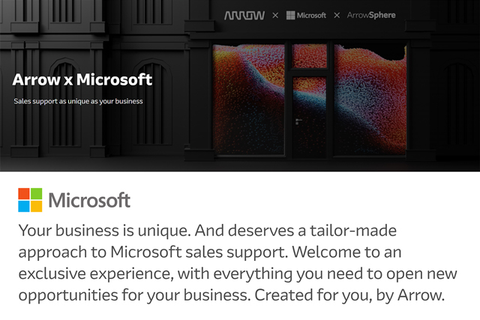Screen dimensions: 480x320
Task: Click the large four-color Microsoft logo
Action: 31,200
